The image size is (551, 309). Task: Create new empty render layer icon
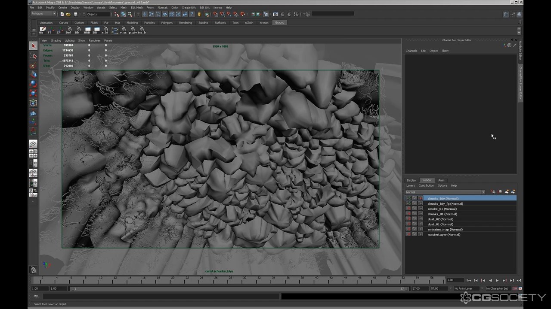coord(507,192)
